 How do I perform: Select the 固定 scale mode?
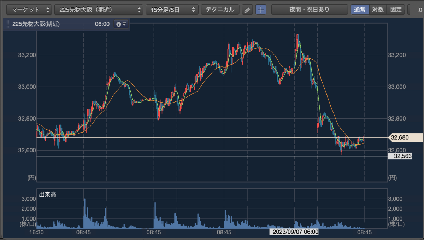pyautogui.click(x=396, y=10)
